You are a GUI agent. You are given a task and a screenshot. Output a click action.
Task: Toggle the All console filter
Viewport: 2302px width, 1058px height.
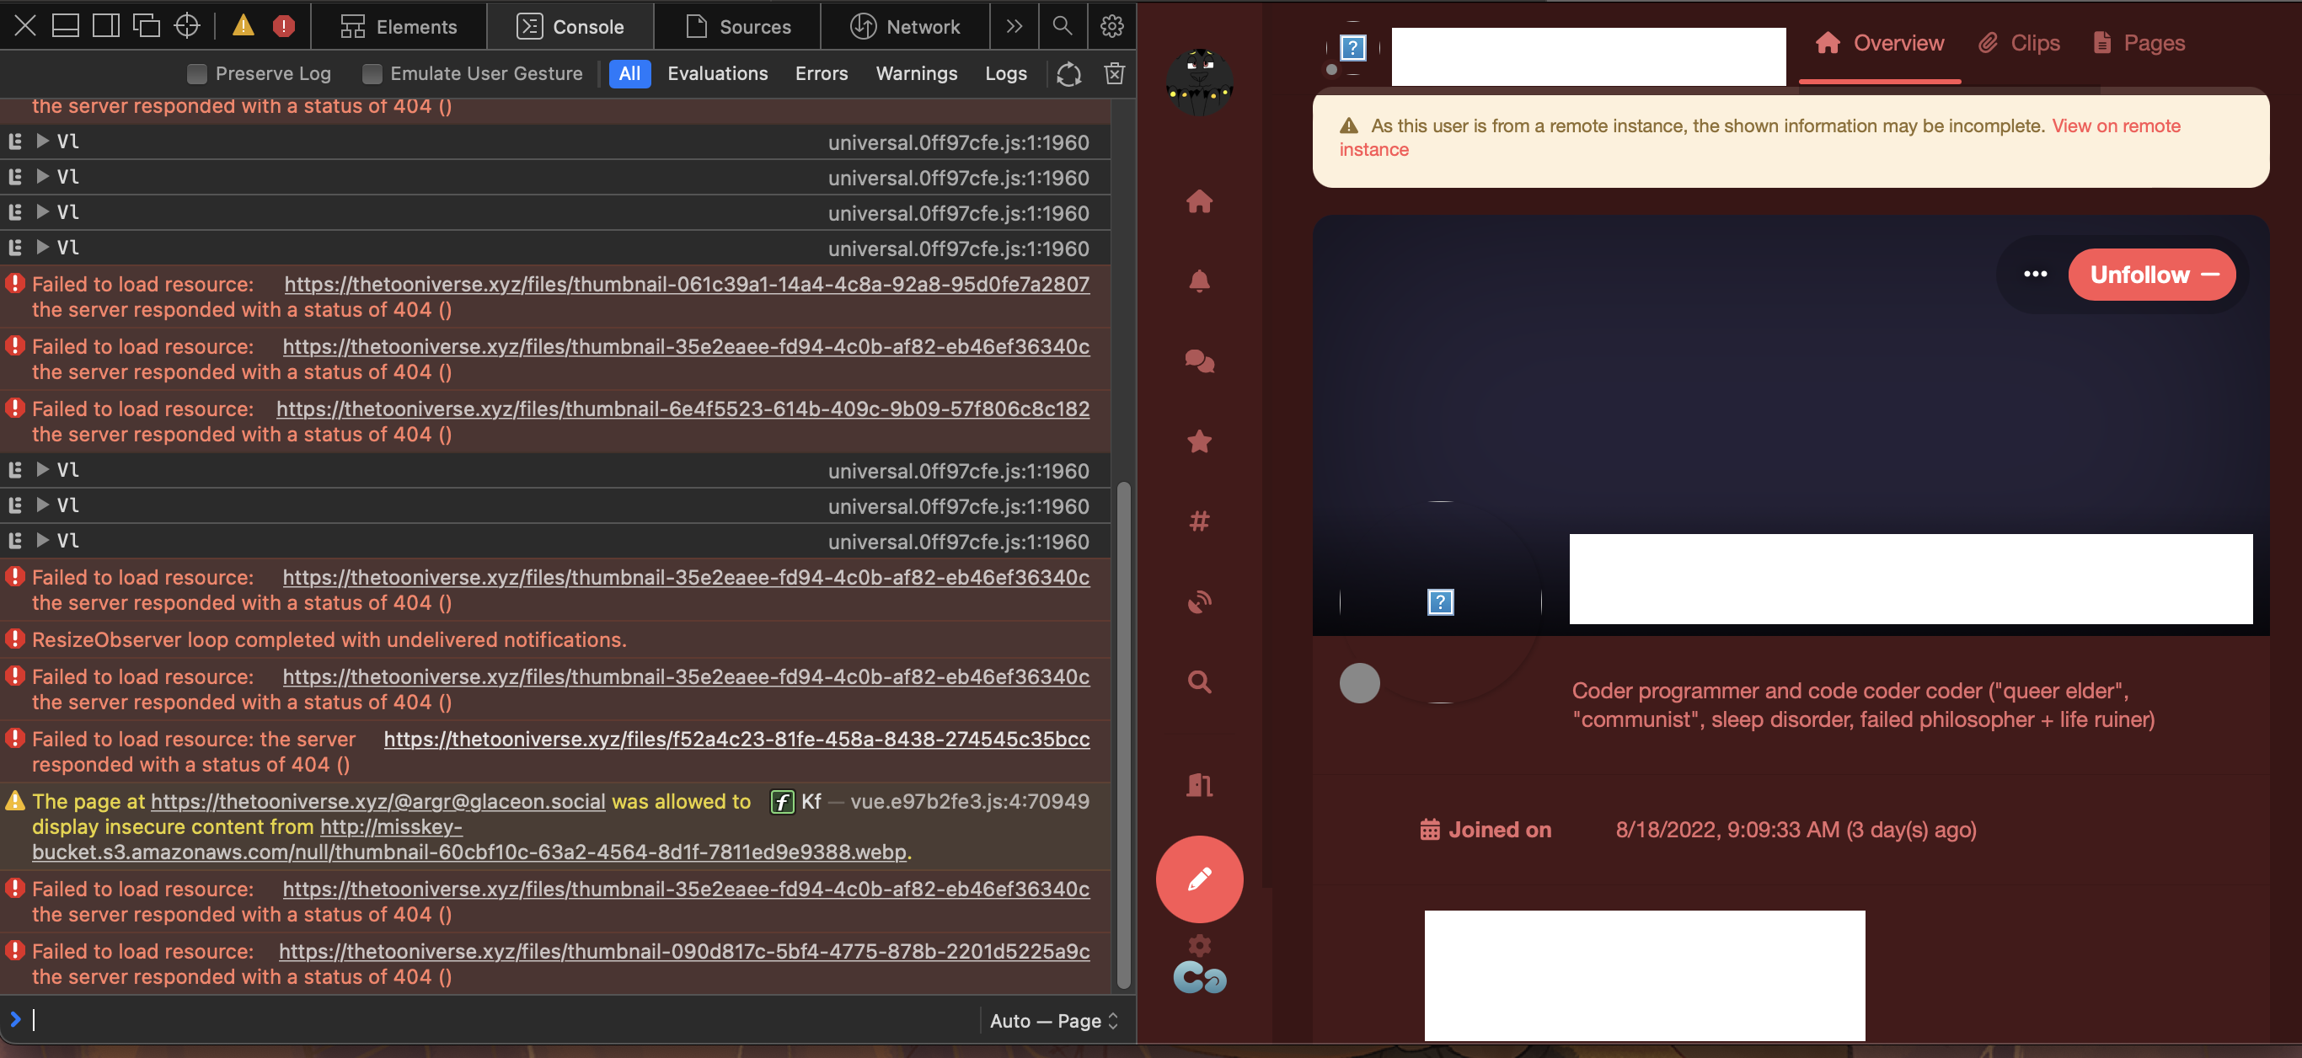[x=629, y=73]
